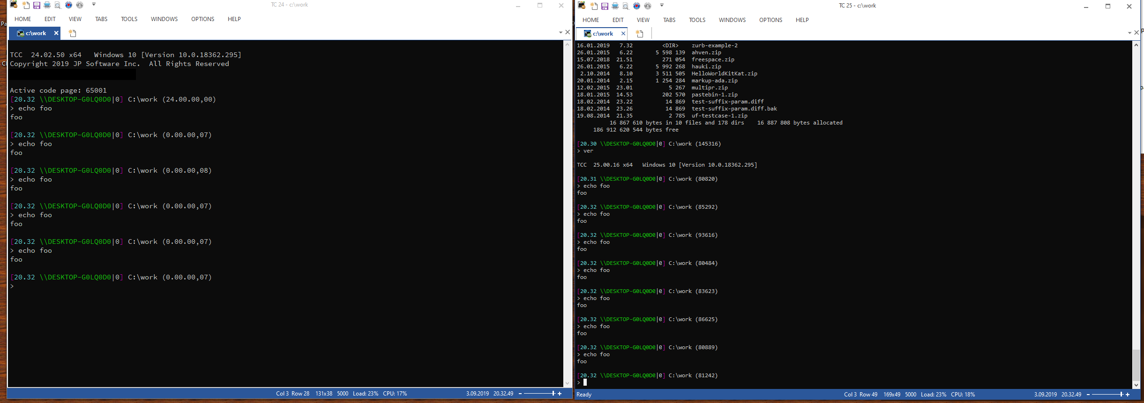
Task: Open the OPTIONS menu in TC 25
Action: click(x=770, y=20)
